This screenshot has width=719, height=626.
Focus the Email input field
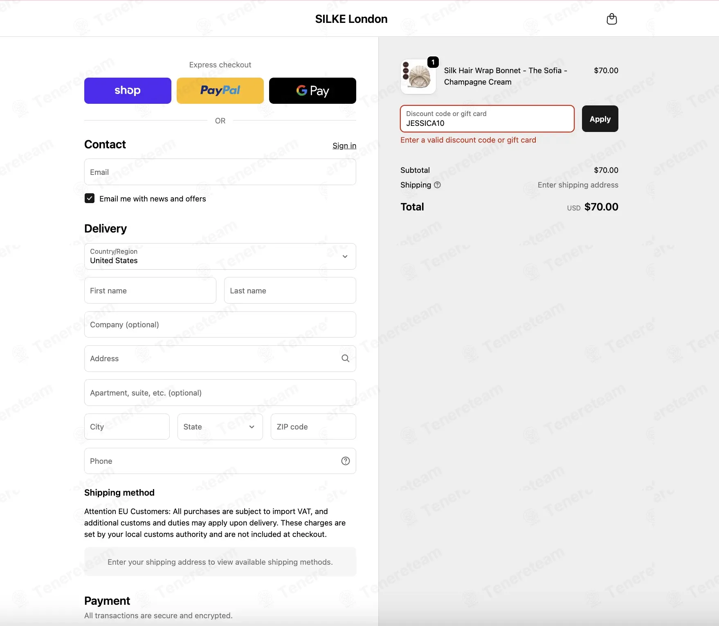tap(220, 172)
